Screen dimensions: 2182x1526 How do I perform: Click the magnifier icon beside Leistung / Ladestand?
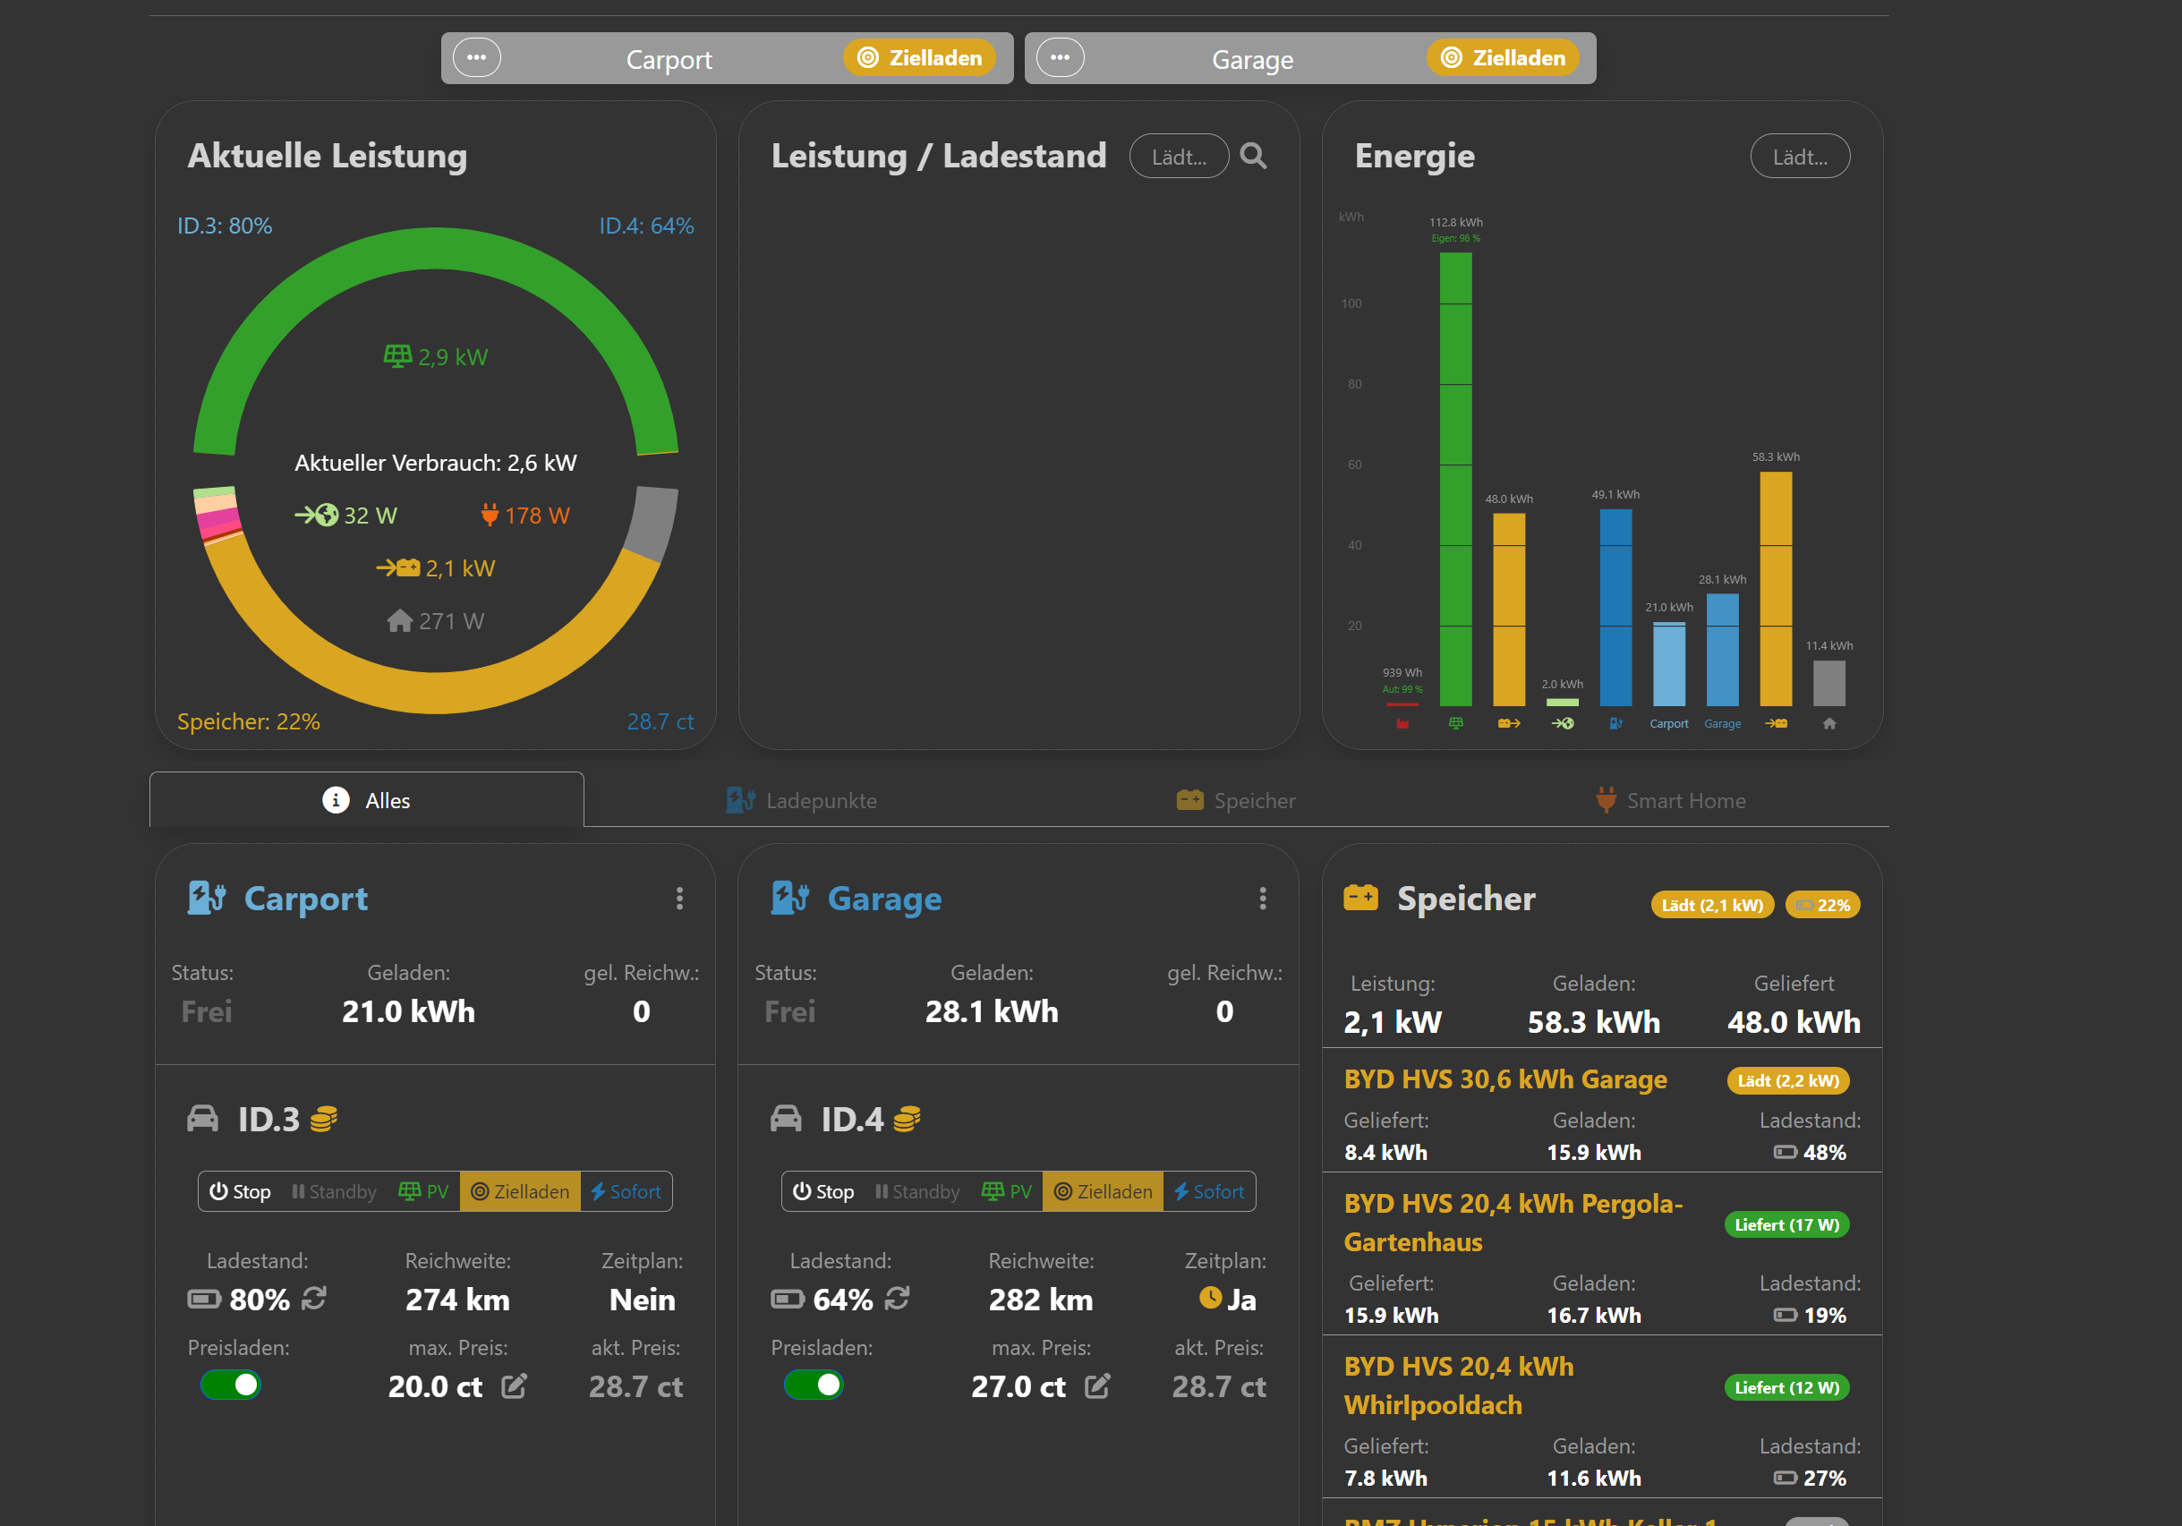pos(1254,156)
